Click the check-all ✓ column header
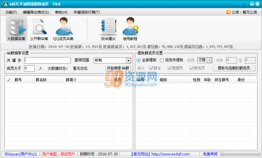 tap(9, 80)
